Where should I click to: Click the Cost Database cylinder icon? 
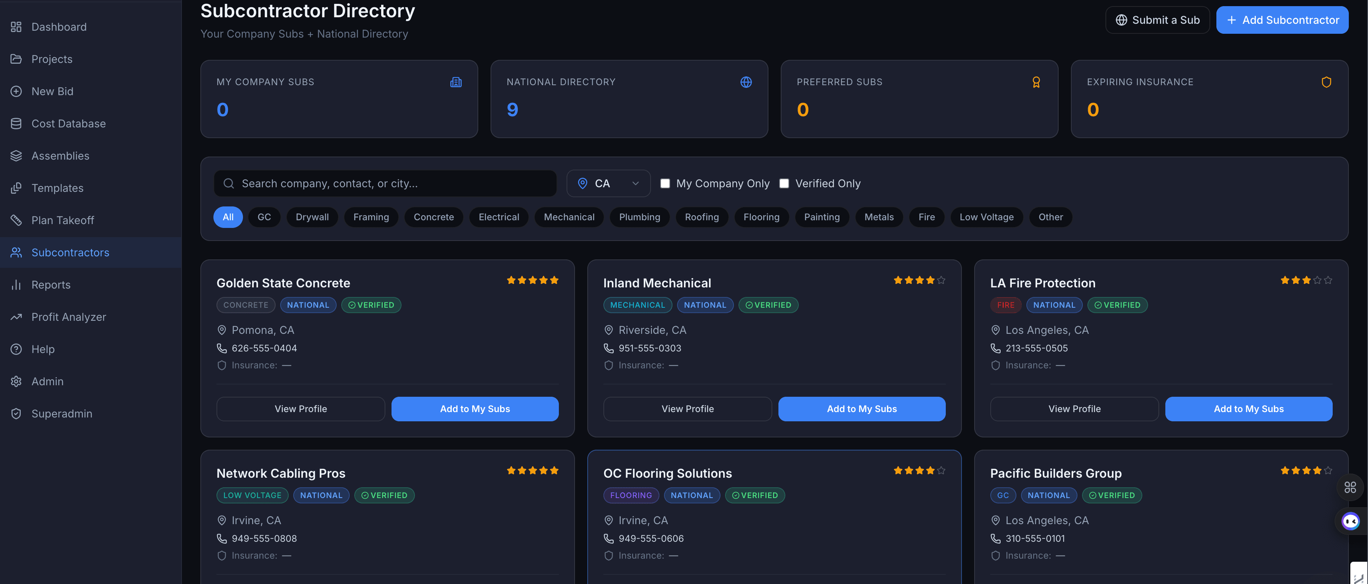[16, 123]
